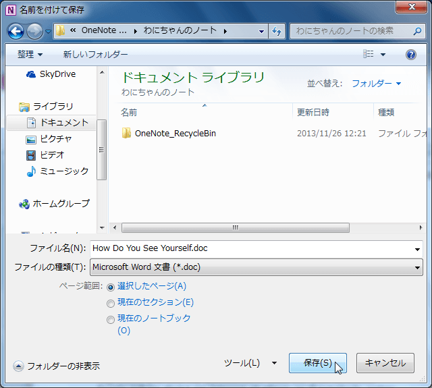432x388 pixels.
Task: Open the ツール(L) dropdown
Action: [x=250, y=363]
